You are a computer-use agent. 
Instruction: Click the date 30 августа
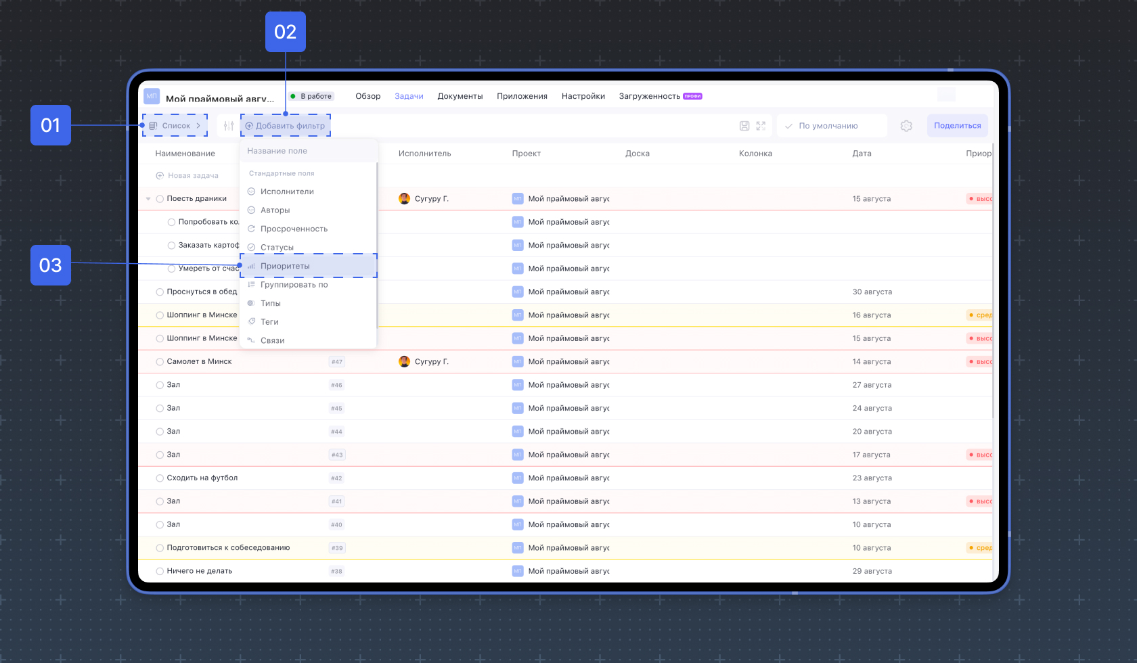pos(872,292)
